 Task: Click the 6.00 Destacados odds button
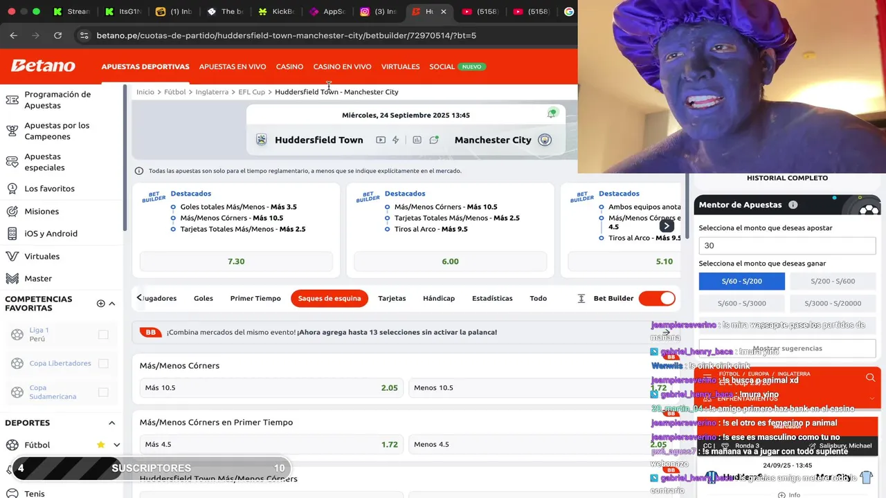click(450, 261)
